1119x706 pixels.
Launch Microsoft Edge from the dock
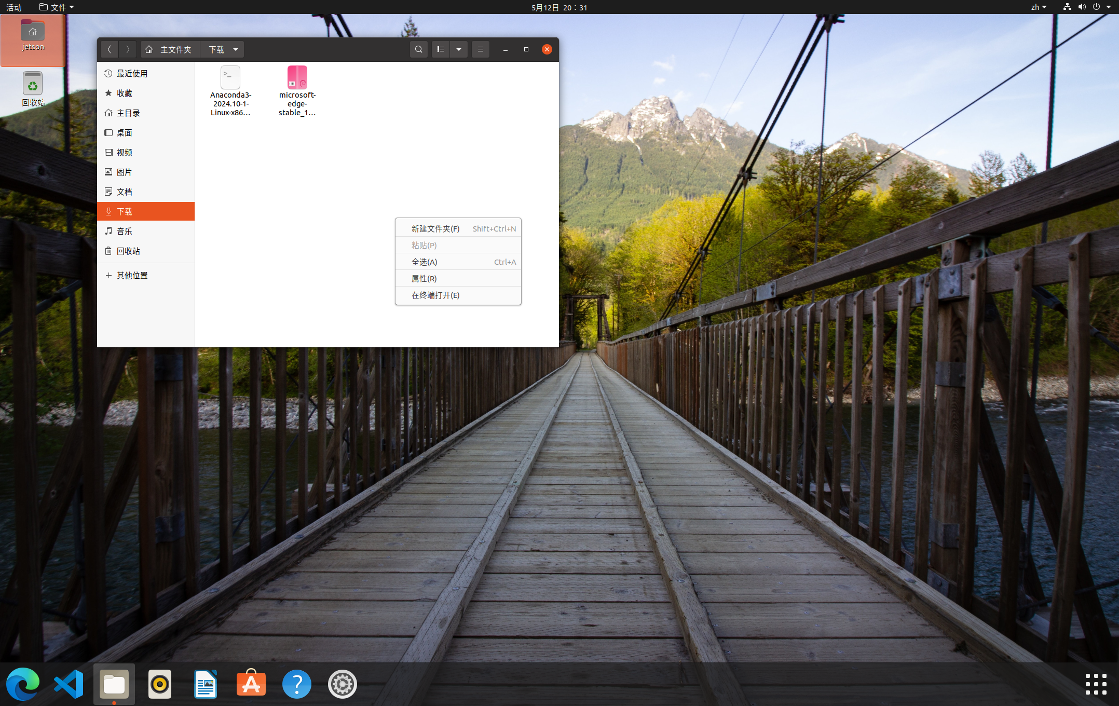[23, 684]
